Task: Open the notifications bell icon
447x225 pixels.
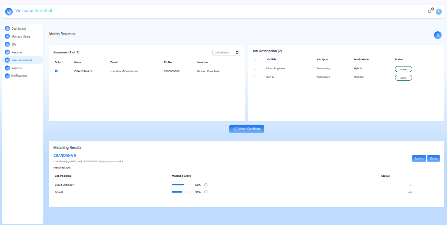Action: [429, 11]
